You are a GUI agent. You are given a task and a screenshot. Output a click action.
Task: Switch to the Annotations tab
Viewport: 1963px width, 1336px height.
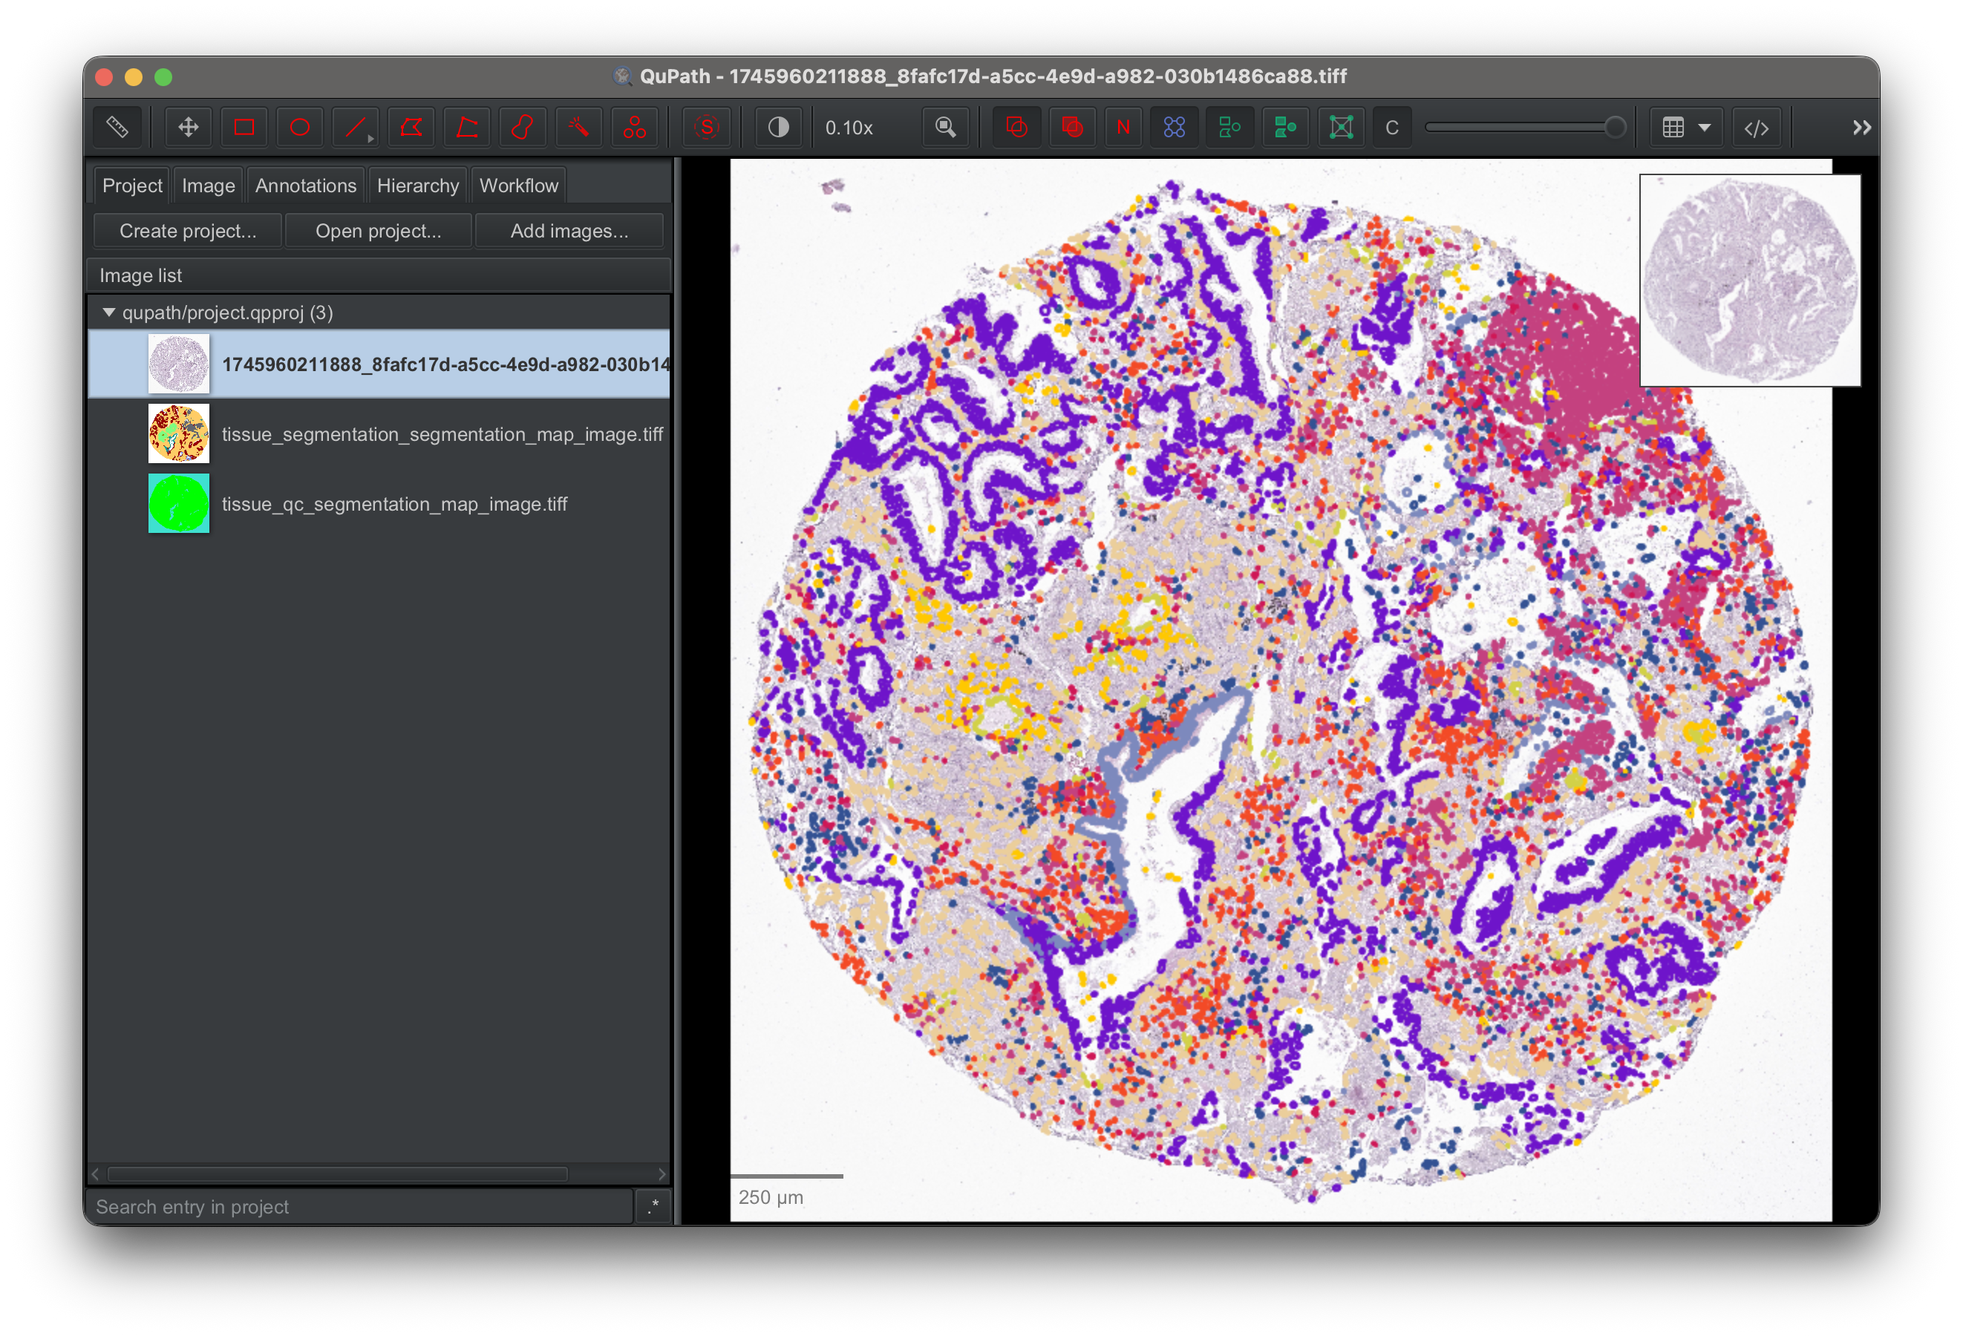[306, 186]
